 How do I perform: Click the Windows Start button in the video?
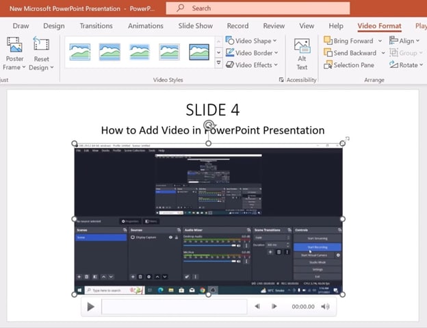pos(79,290)
